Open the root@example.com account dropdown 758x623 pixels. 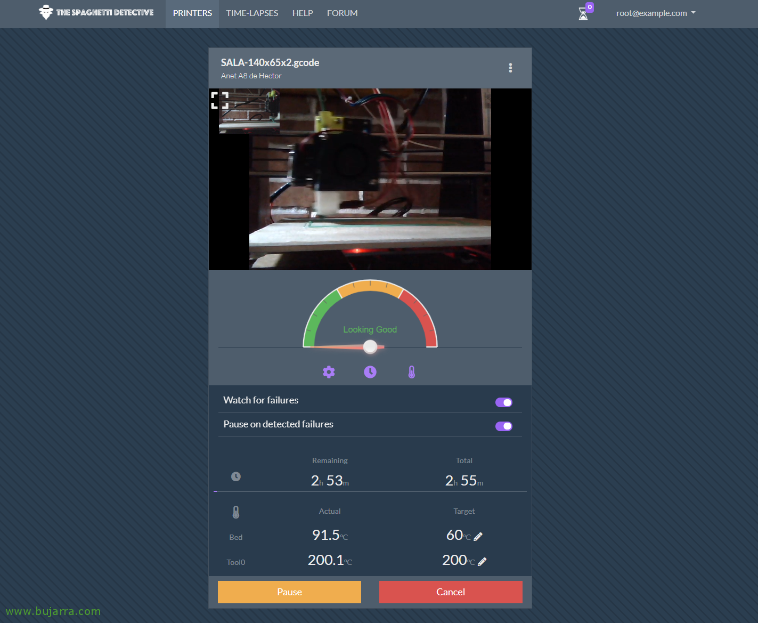655,13
